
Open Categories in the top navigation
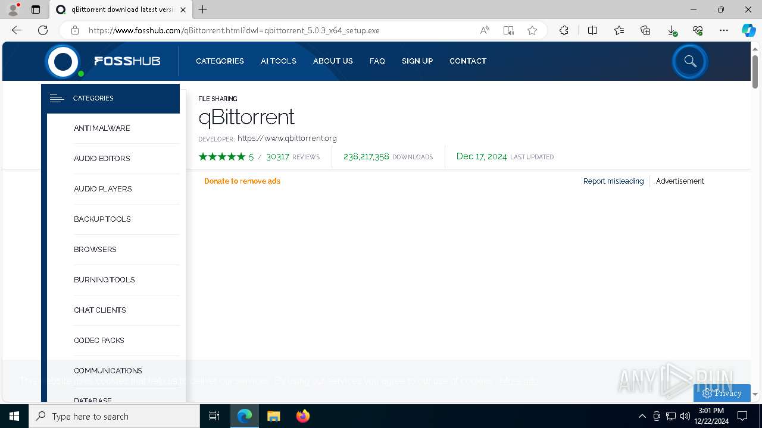[220, 61]
